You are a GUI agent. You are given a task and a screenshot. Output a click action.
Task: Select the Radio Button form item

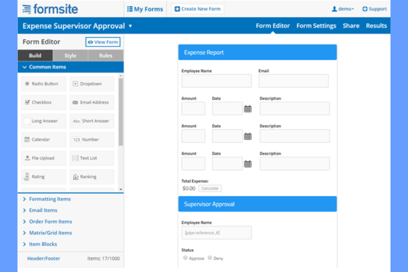[43, 84]
